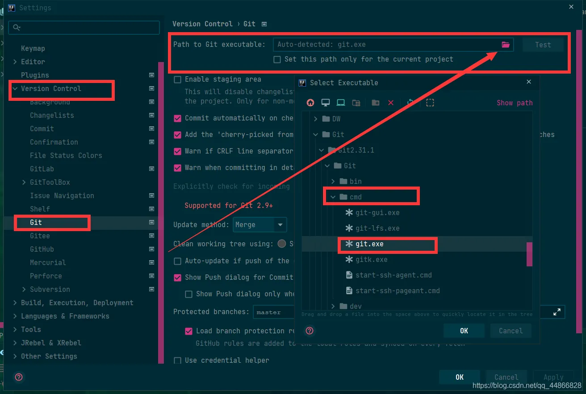586x394 pixels.
Task: Click OK at the bottom of the Settings window
Action: click(x=460, y=377)
